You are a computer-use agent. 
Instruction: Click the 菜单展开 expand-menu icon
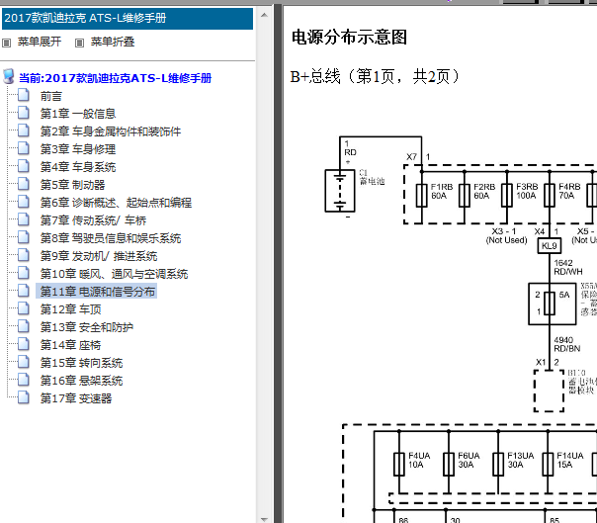[7, 43]
